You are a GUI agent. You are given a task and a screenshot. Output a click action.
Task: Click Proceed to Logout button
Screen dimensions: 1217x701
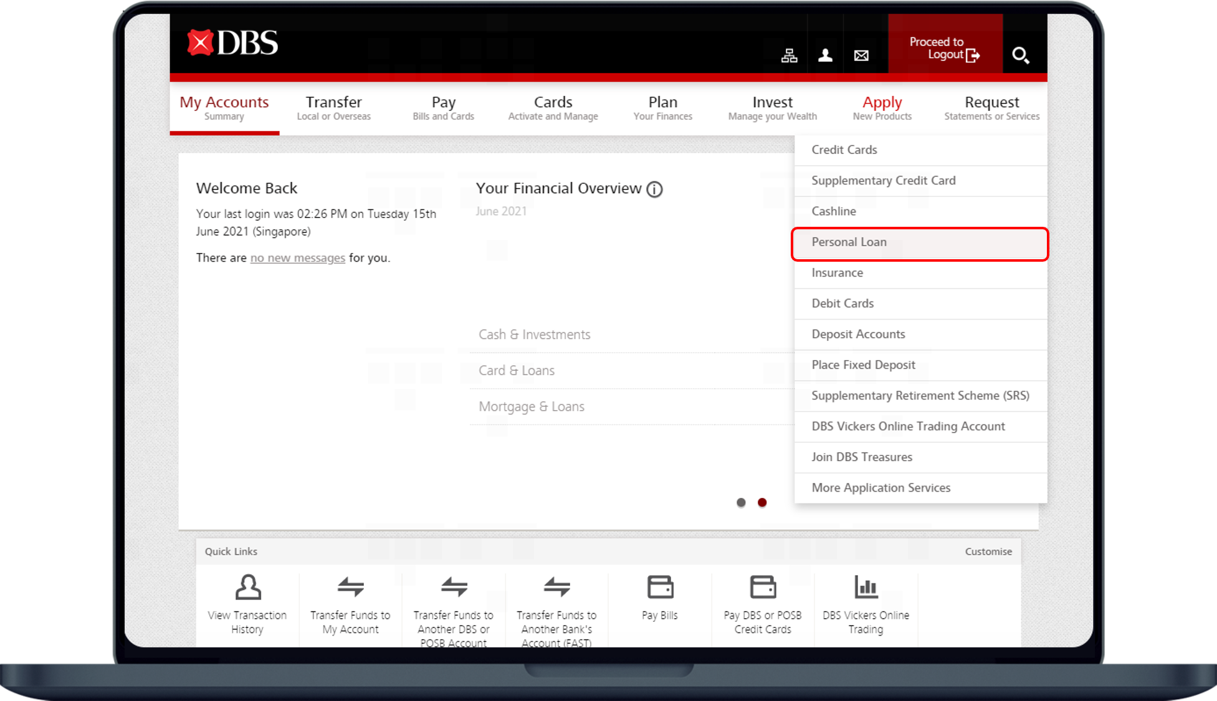coord(944,48)
